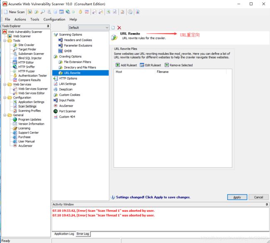Select Scanning Options in settings list
The height and width of the screenshot is (243, 270).
pyautogui.click(x=71, y=34)
